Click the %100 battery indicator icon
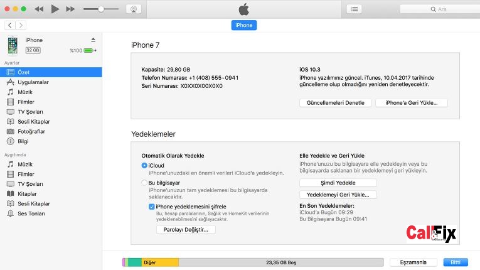The width and height of the screenshot is (480, 270). click(90, 50)
